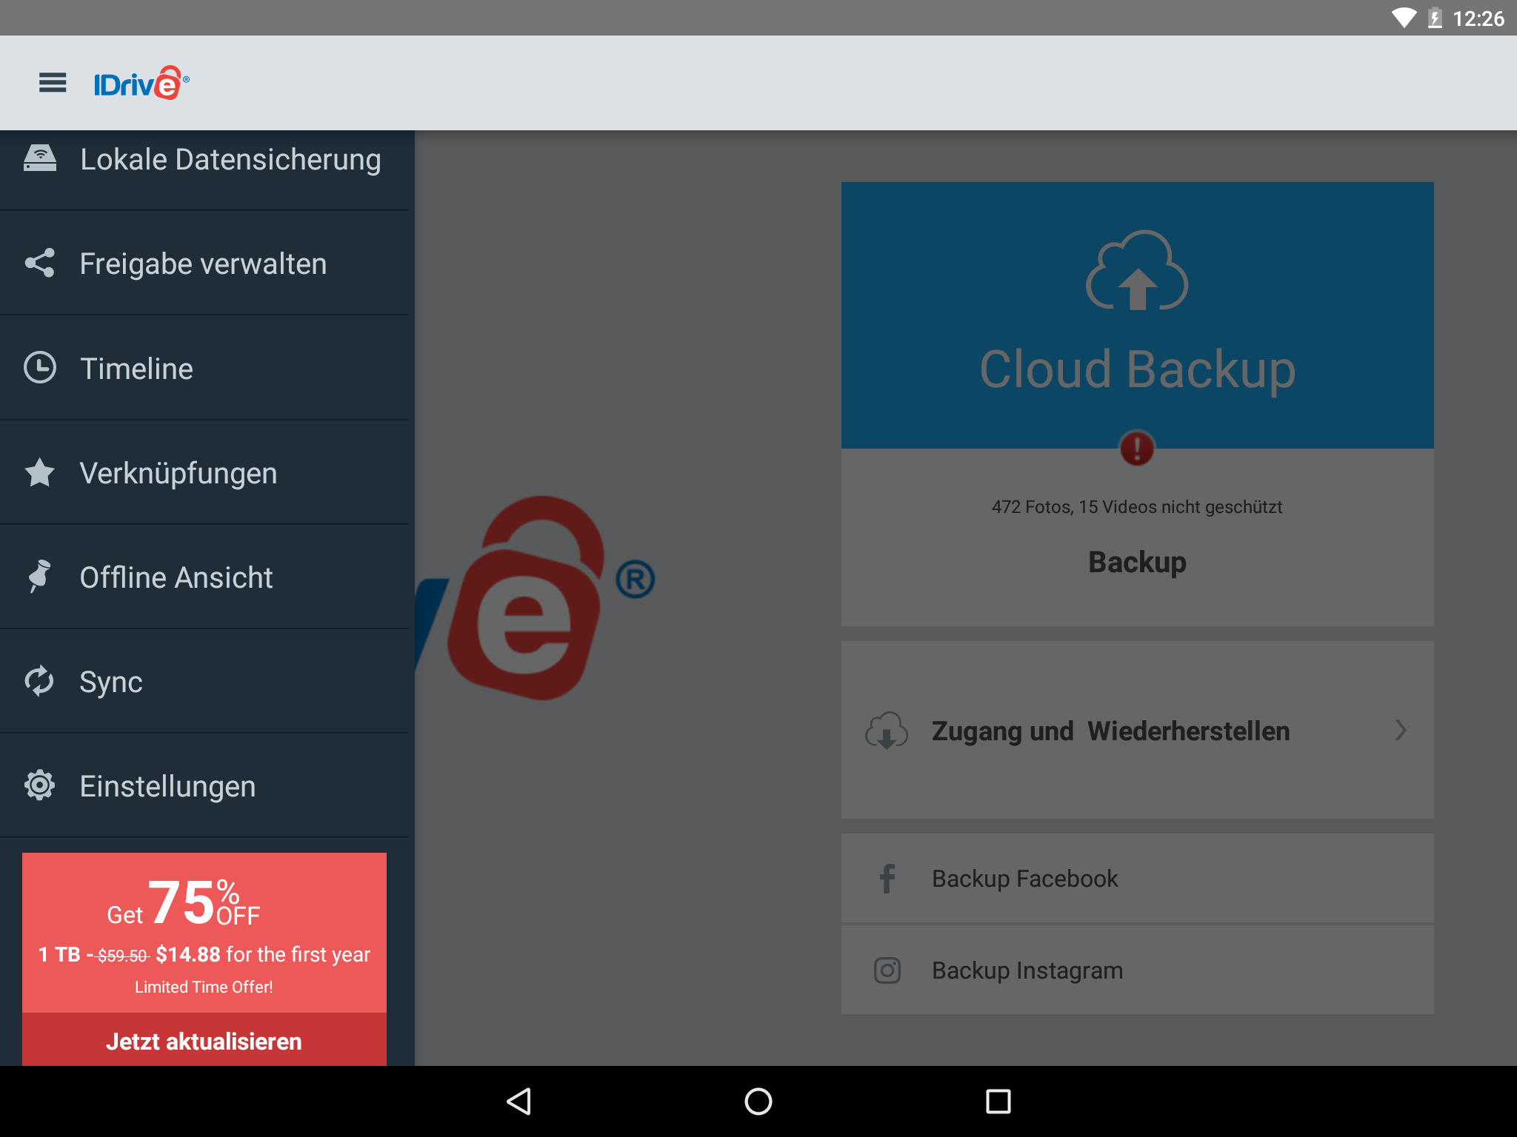Click the Jetzt aktualisieren button
The width and height of the screenshot is (1517, 1137).
pyautogui.click(x=204, y=1040)
